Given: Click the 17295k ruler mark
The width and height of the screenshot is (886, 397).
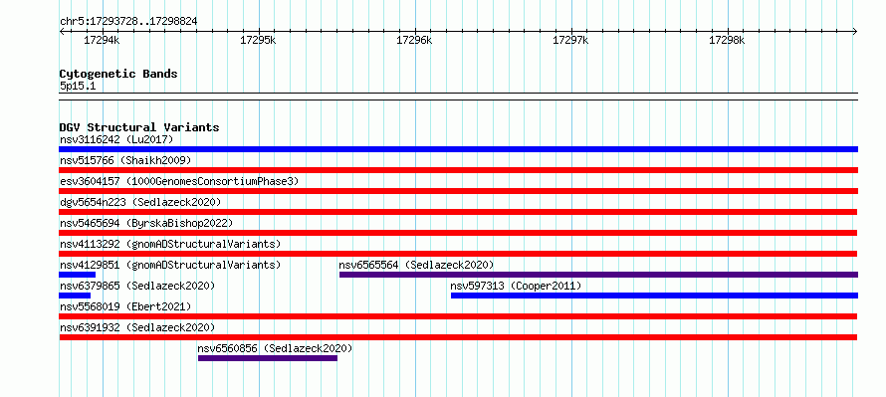Looking at the screenshot, I should coord(258,40).
